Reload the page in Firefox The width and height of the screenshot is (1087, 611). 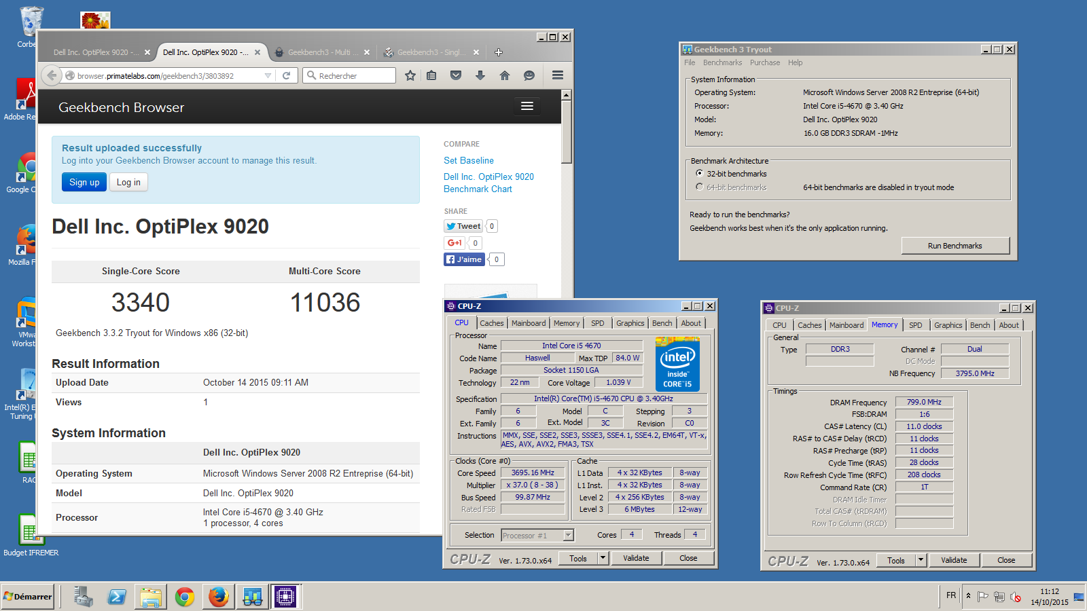pyautogui.click(x=287, y=75)
